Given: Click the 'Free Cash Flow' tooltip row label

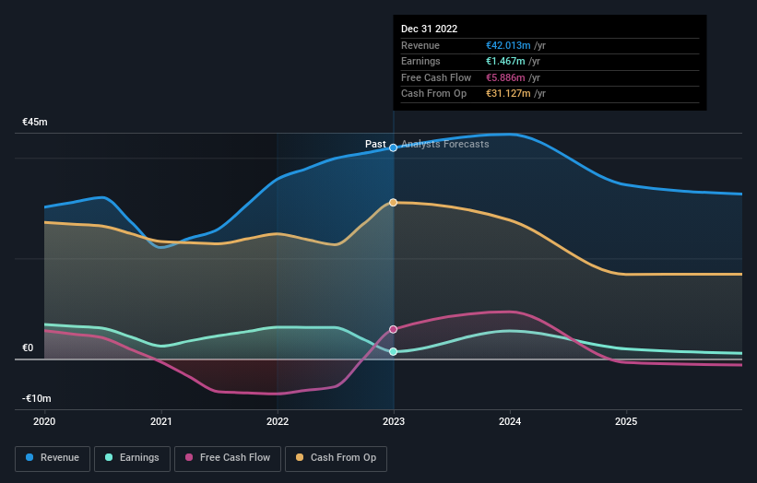Looking at the screenshot, I should [x=436, y=77].
